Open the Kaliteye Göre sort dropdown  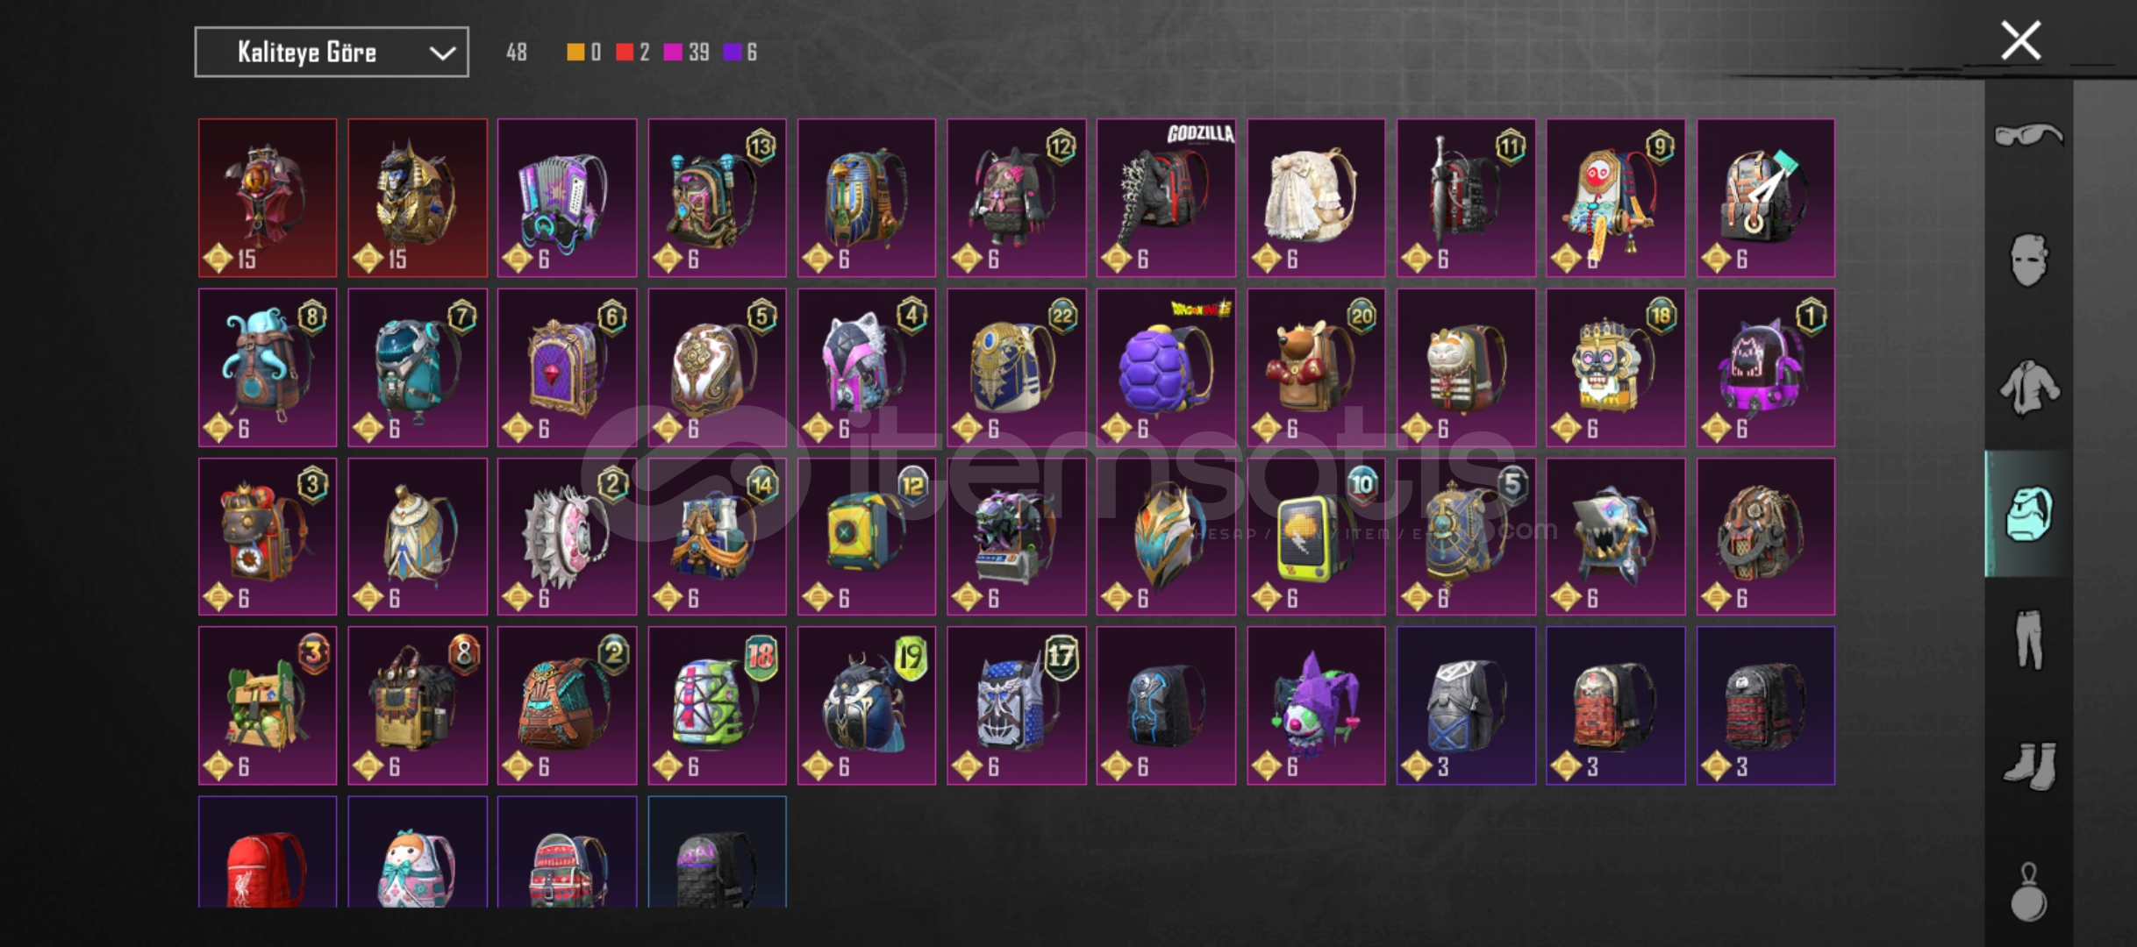coord(332,53)
